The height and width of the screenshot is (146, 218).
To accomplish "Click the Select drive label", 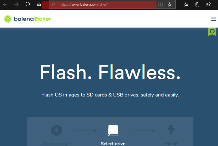I will 113,144.
